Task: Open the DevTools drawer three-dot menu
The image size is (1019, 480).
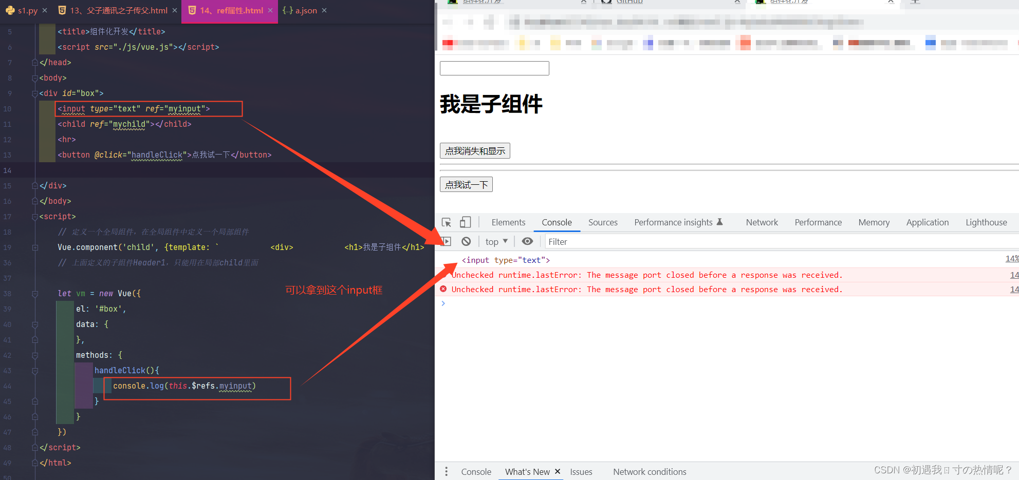Action: coord(446,471)
